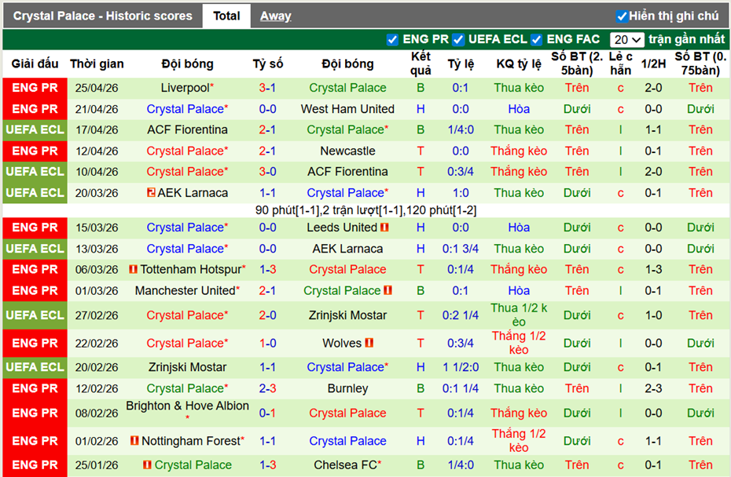Click the red card icon beside AEK Larnaca on 20/03/26
Viewport: 731px width, 477px height.
(150, 193)
